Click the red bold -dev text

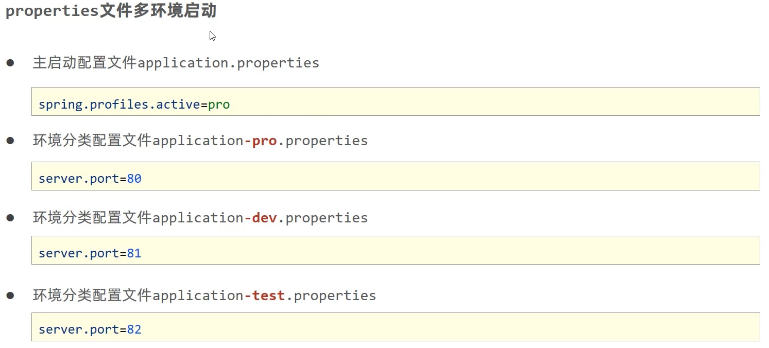[261, 218]
